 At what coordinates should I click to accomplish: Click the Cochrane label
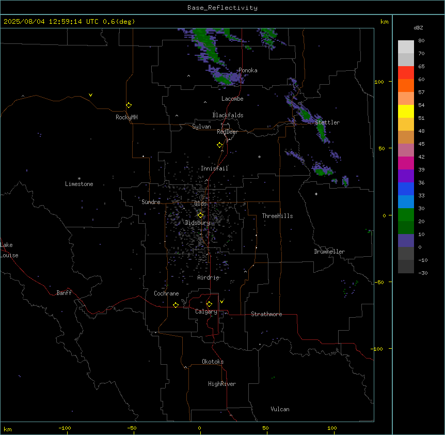[166, 293]
